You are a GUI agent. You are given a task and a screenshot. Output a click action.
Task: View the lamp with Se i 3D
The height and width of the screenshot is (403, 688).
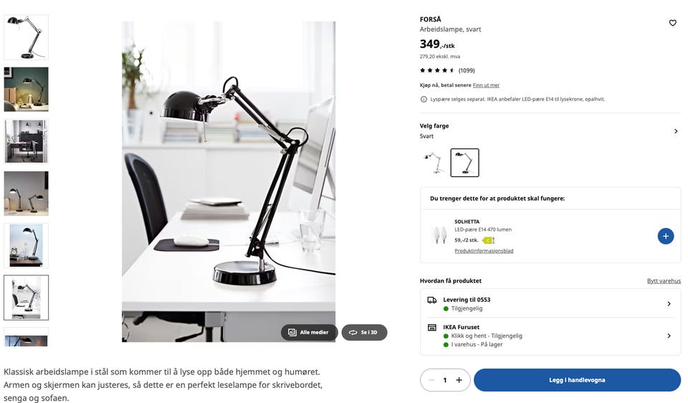tap(364, 332)
